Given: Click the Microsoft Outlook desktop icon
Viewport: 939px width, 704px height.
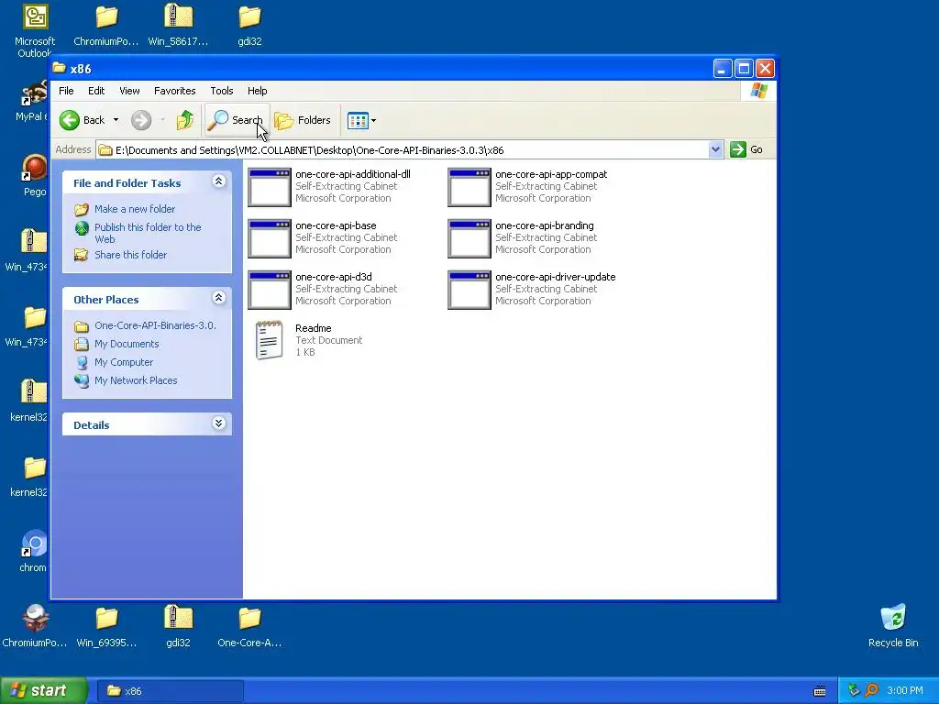Looking at the screenshot, I should pos(36,16).
